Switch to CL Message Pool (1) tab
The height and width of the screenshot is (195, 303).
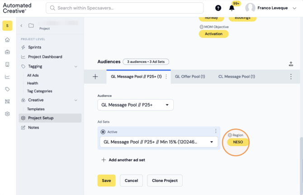(237, 77)
